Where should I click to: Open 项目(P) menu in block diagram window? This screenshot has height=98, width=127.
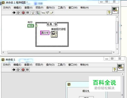(x=39, y=8)
